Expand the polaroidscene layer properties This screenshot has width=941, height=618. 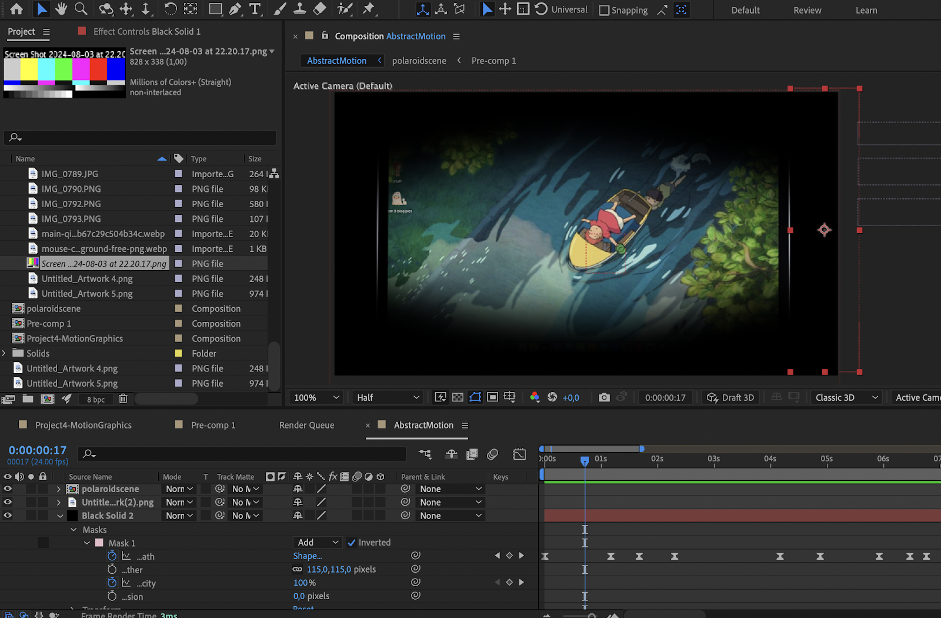tap(59, 489)
